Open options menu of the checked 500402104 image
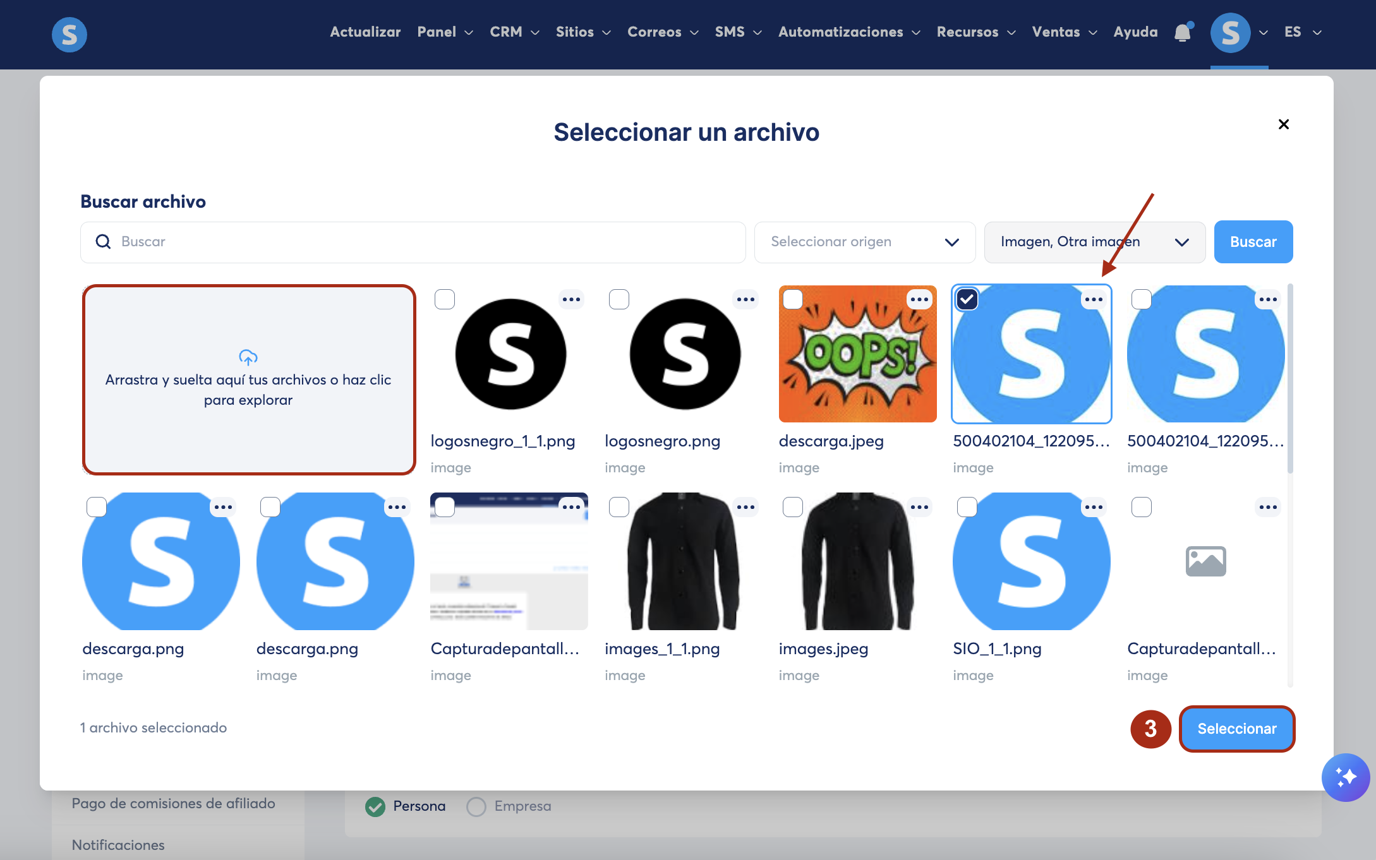Image resolution: width=1376 pixels, height=860 pixels. coord(1094,299)
